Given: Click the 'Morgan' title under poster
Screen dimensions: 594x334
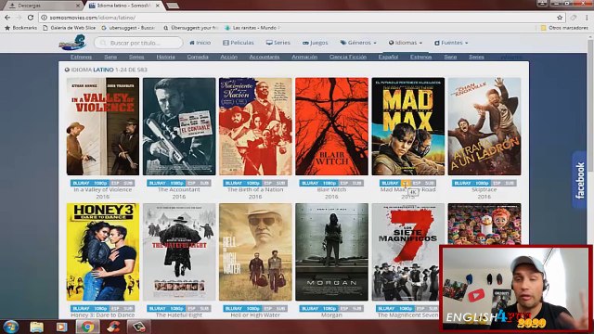Looking at the screenshot, I should coord(331,315).
